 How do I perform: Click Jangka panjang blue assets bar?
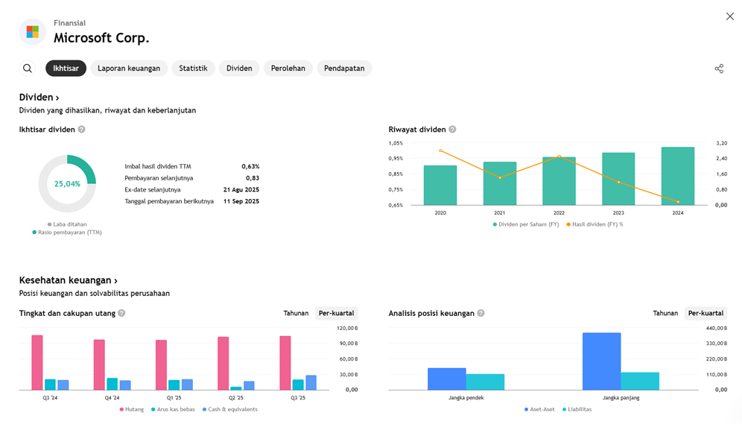point(601,361)
